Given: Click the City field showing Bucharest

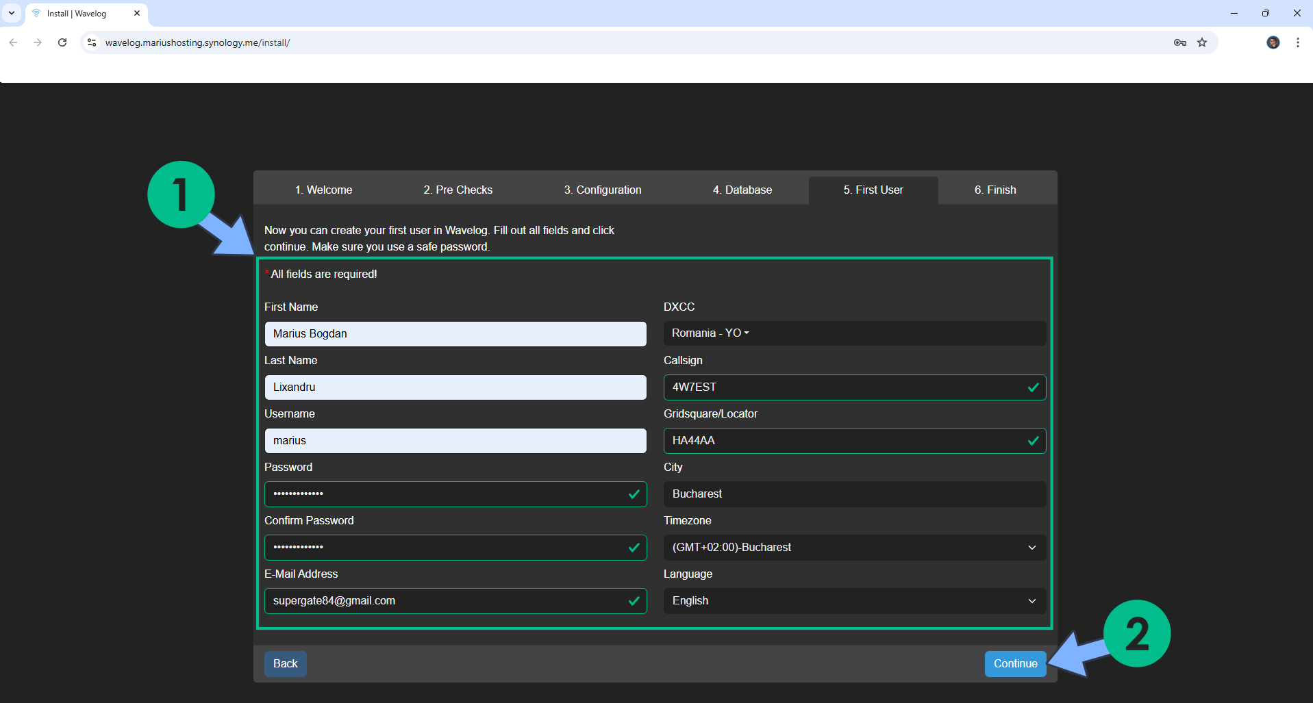Looking at the screenshot, I should coord(854,494).
